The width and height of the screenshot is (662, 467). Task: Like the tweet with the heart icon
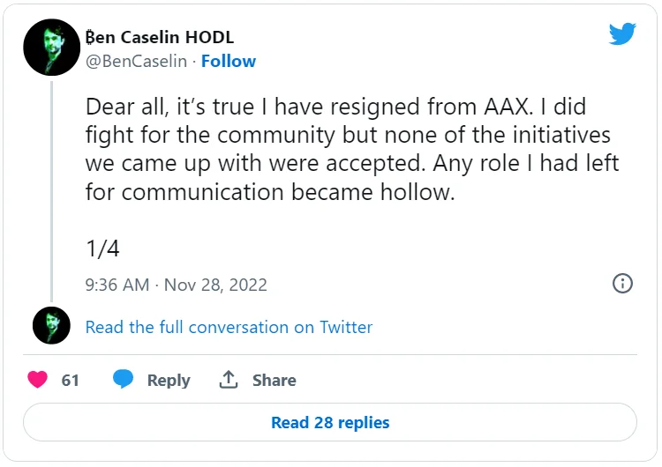click(37, 380)
